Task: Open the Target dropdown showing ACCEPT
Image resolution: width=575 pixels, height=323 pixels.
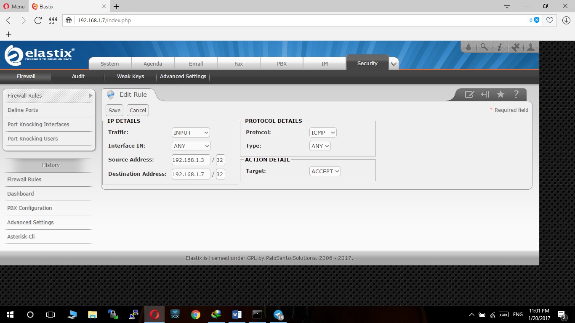Action: tap(325, 171)
